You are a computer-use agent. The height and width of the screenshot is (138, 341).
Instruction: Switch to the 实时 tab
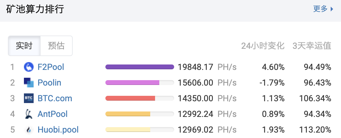24,46
